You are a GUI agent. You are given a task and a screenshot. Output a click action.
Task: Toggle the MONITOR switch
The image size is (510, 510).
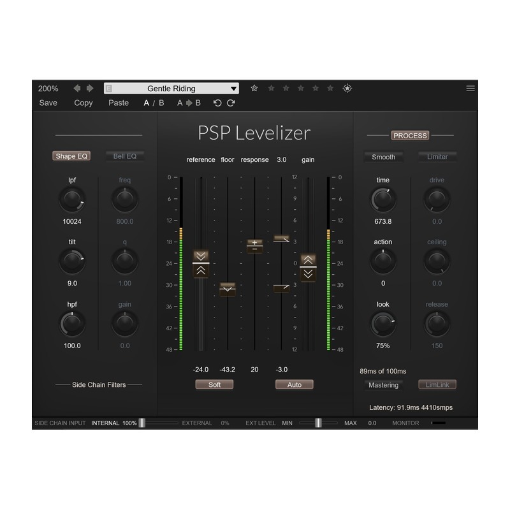pos(439,423)
